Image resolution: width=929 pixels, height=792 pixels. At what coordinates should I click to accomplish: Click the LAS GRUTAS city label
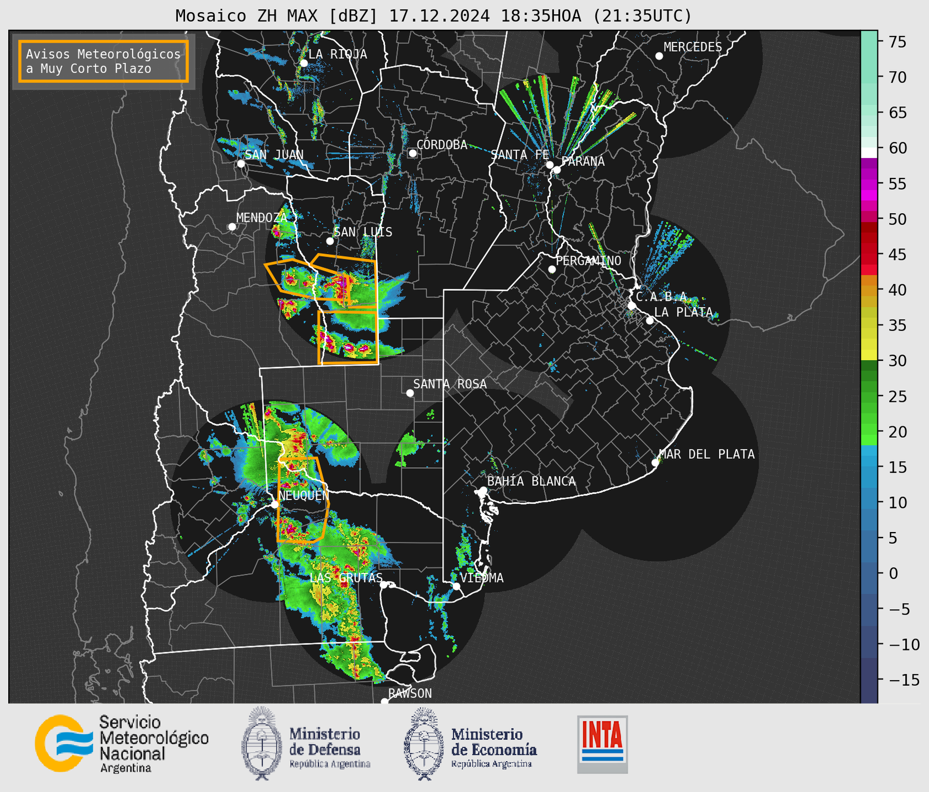pyautogui.click(x=346, y=578)
